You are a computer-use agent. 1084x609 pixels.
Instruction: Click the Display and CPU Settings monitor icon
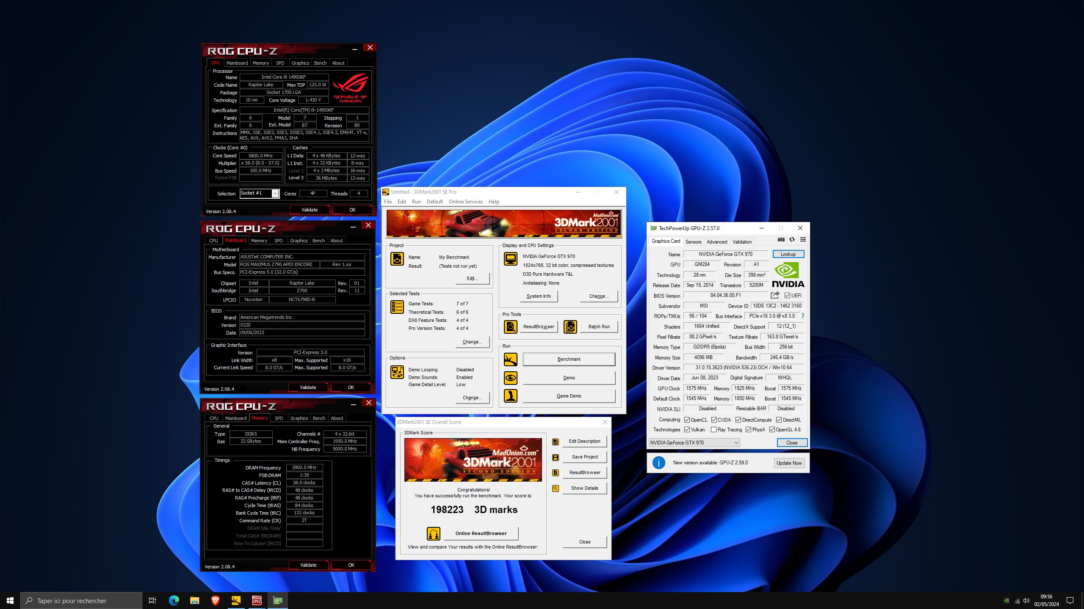[511, 259]
